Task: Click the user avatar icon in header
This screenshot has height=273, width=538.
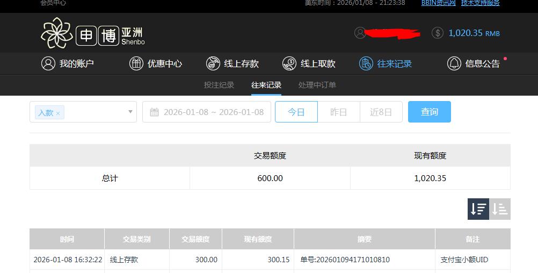Action: click(360, 33)
